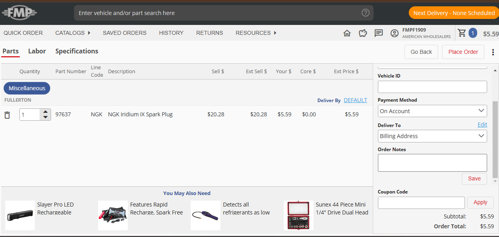Click the quantity field for part 97637
The image size is (499, 237).
pos(30,115)
